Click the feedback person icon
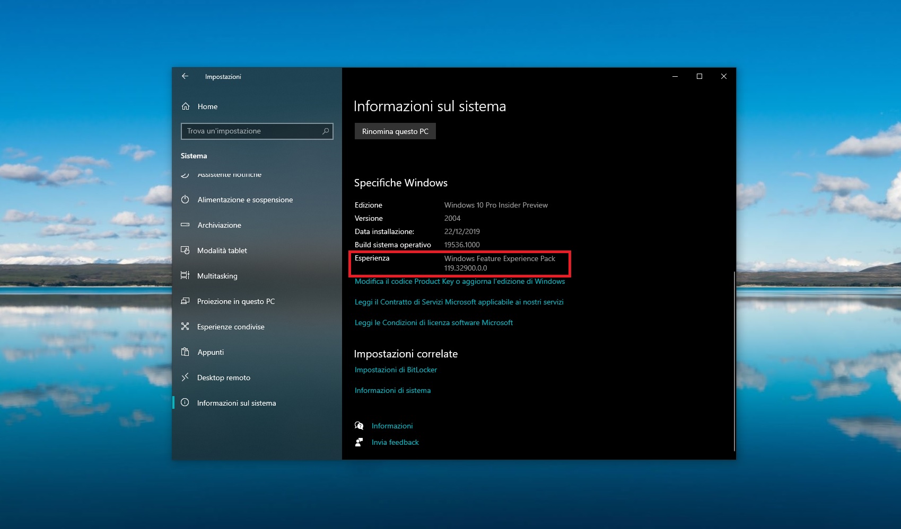Screen dimensions: 901x529 pos(359,442)
